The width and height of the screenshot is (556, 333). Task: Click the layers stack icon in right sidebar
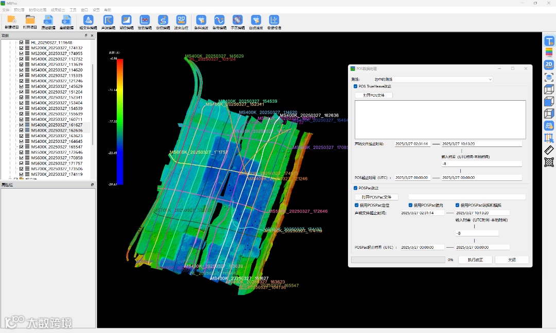coord(549,77)
